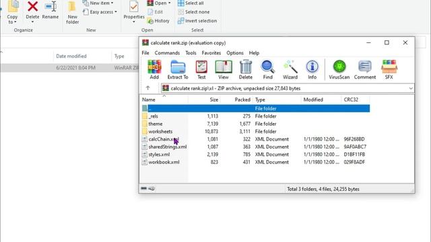The width and height of the screenshot is (431, 242).
Task: Create SFX self-extracting archive
Action: 389,70
